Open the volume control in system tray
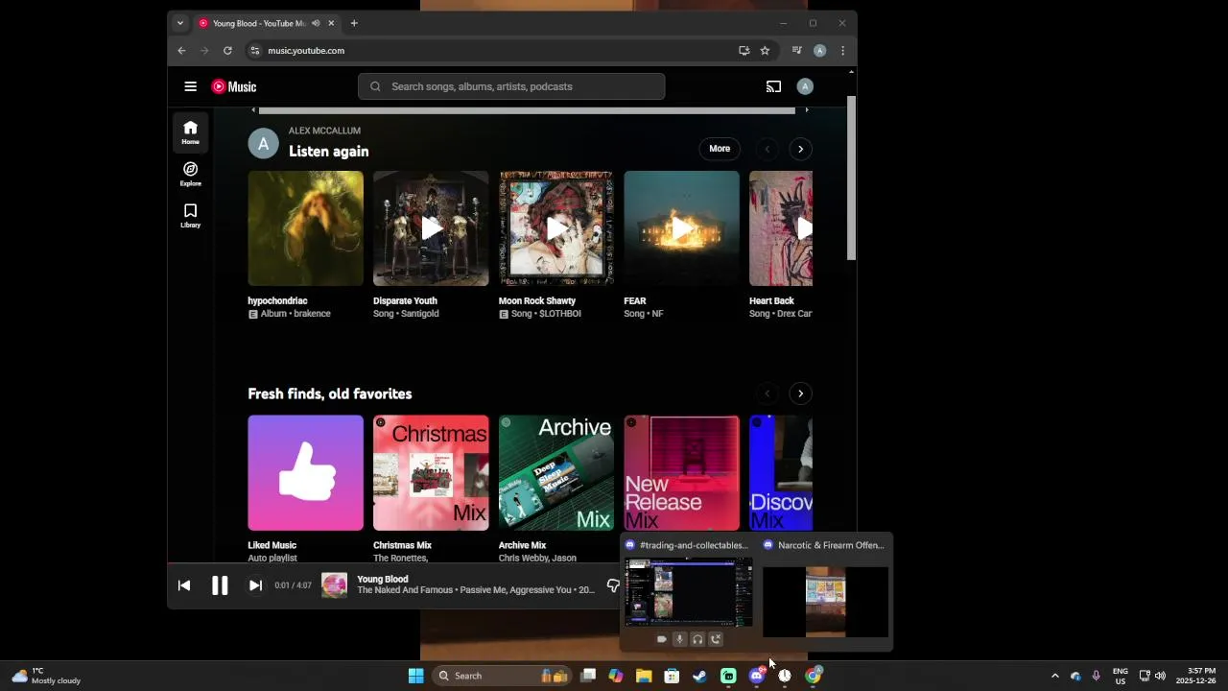This screenshot has height=691, width=1228. tap(1160, 676)
